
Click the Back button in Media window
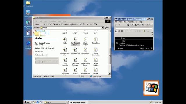point(38,24)
